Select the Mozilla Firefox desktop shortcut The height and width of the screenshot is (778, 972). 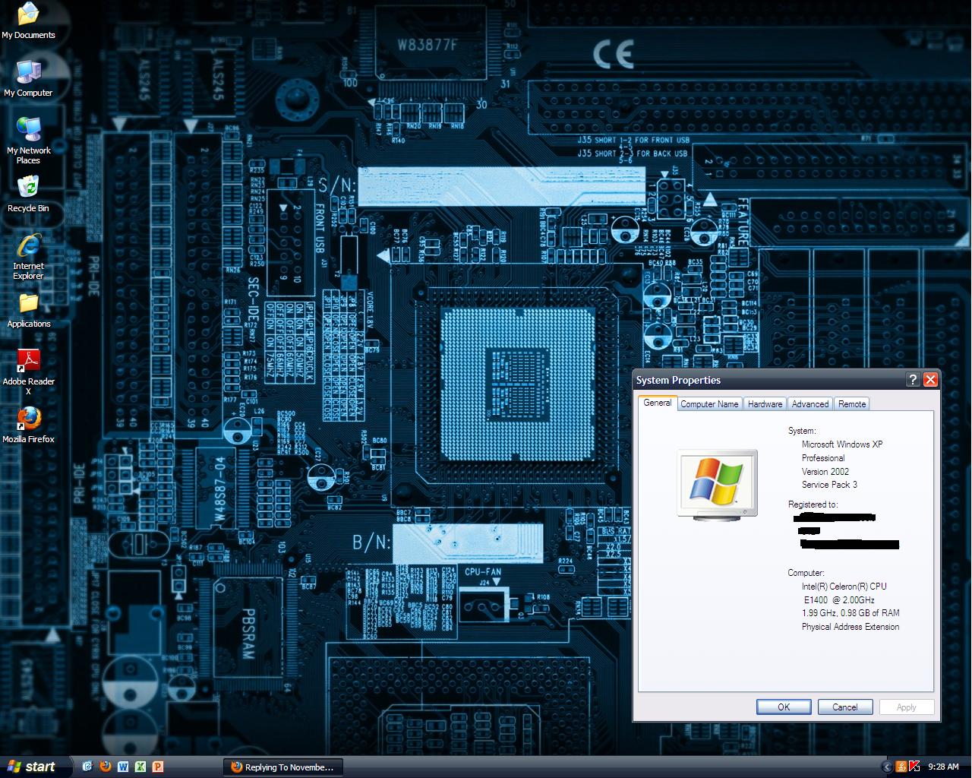28,425
